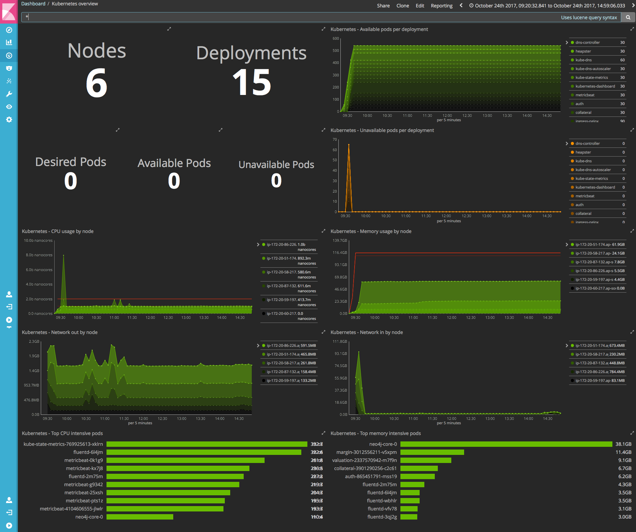The width and height of the screenshot is (636, 532).
Task: Click the Edit dashboard button
Action: point(420,6)
